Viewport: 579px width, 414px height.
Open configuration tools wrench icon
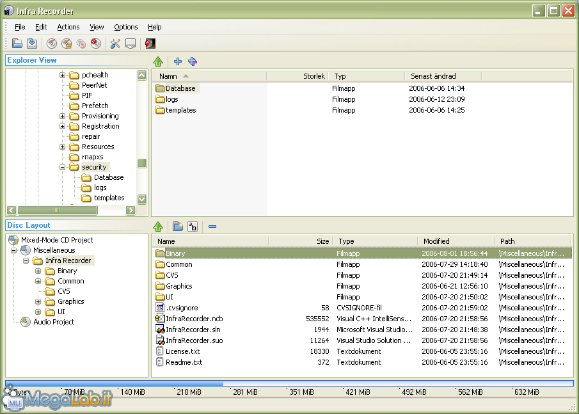(115, 44)
